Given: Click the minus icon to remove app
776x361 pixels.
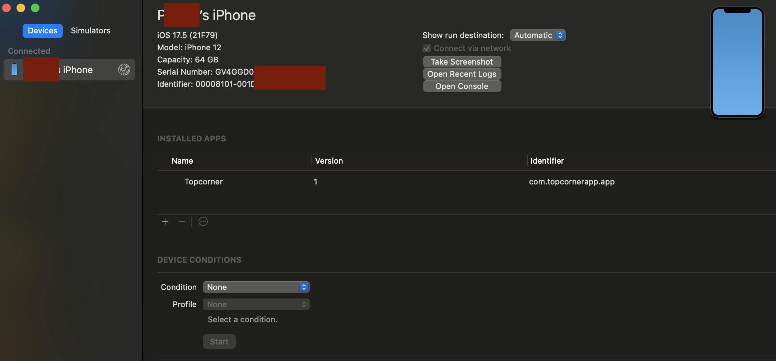Looking at the screenshot, I should click(x=182, y=221).
